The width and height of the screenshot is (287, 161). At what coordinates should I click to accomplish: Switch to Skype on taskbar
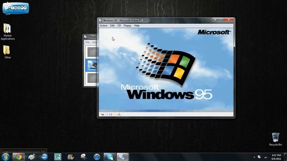coord(110,157)
